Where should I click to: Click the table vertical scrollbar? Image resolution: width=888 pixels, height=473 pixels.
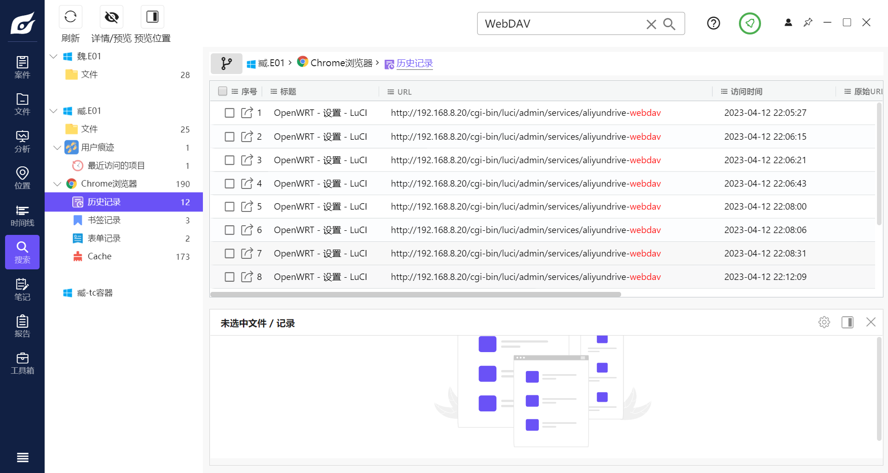click(x=879, y=163)
